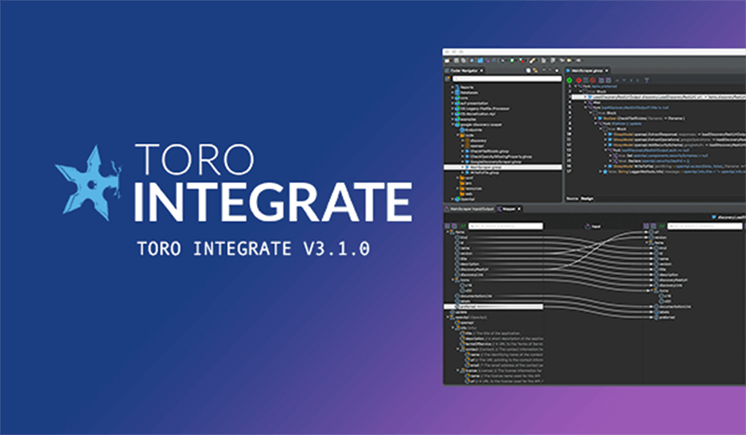Click the move step down arrow in the editor toolbar
Viewport: 746px width, 435px height.
point(624,80)
